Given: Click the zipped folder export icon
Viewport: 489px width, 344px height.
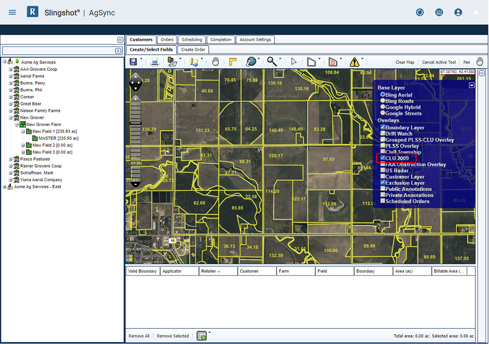Looking at the screenshot, I should 194,62.
